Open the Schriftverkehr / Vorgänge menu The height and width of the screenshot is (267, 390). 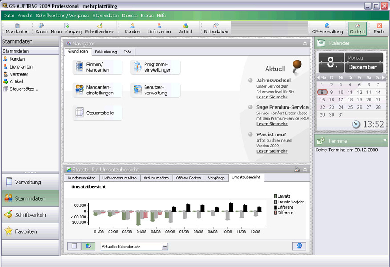[x=62, y=16]
